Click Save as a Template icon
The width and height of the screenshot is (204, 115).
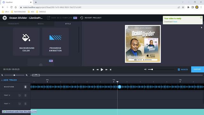click(x=48, y=18)
